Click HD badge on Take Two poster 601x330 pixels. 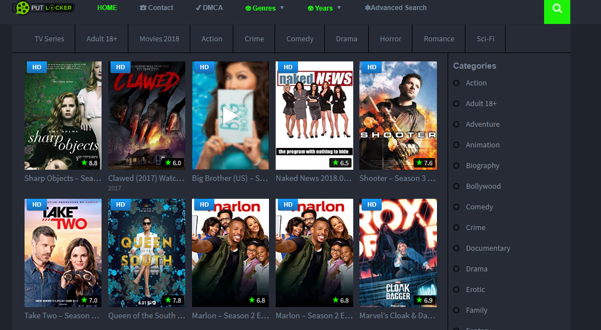click(x=37, y=204)
